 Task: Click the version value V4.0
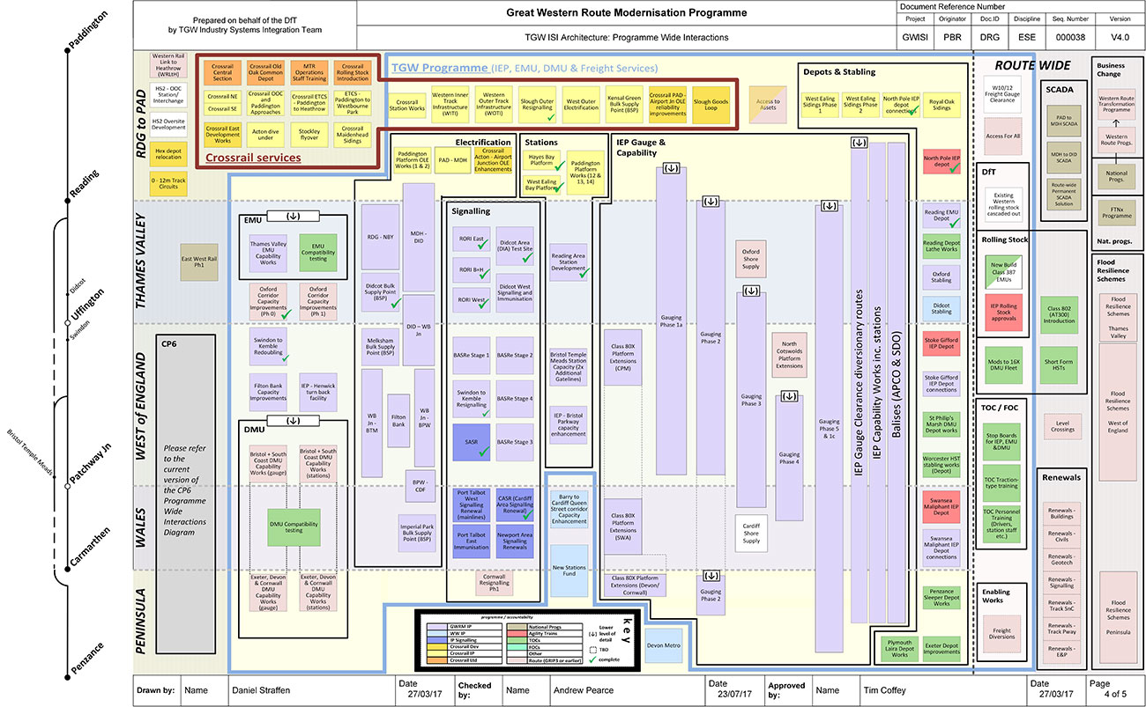[x=1120, y=38]
